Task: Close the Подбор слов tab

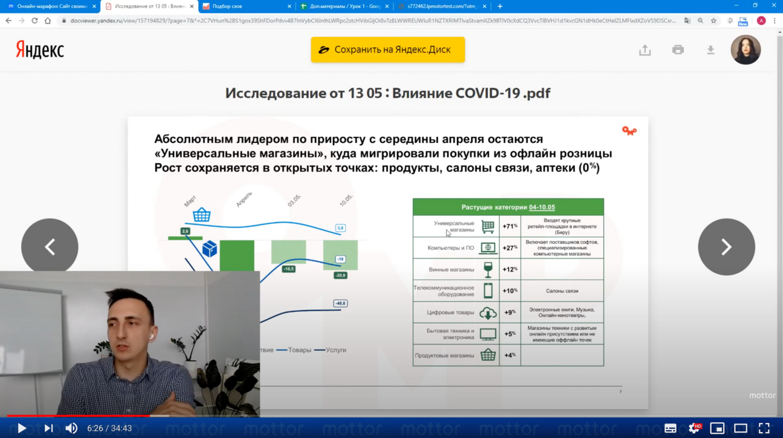Action: coord(289,6)
